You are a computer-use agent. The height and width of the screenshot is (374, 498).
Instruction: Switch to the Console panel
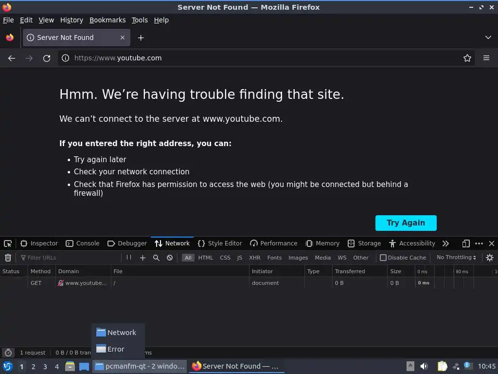coord(83,243)
